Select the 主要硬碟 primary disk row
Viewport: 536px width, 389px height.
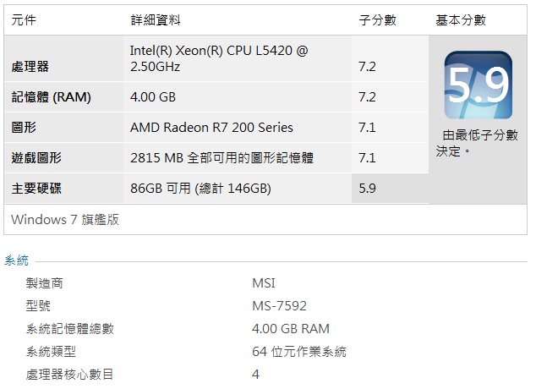pyautogui.click(x=216, y=189)
